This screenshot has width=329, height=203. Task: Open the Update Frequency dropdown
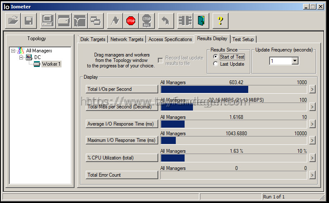pyautogui.click(x=295, y=61)
